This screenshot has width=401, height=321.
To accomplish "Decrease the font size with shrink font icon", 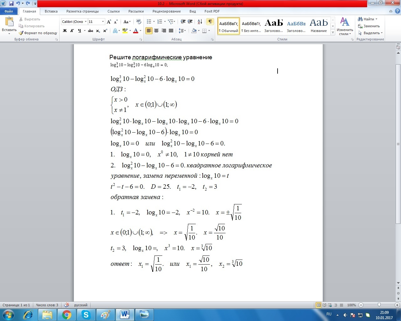I will coord(116,22).
